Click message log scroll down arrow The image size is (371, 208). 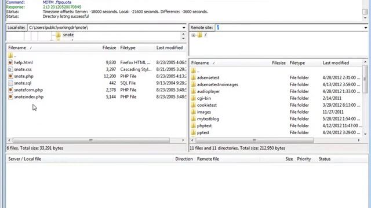365,18
